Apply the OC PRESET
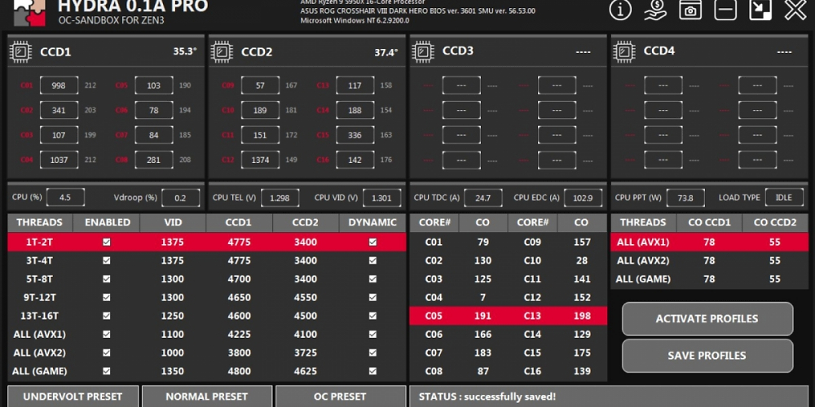This screenshot has width=815, height=407. point(341,396)
